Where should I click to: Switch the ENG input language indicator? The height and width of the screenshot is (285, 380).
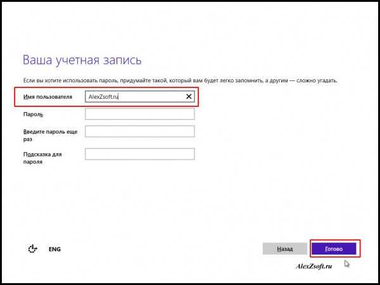click(x=54, y=250)
